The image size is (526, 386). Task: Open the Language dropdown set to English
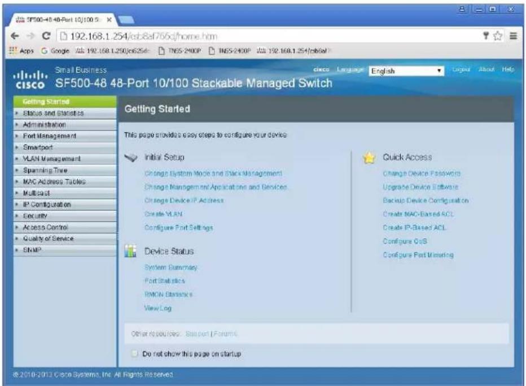(406, 71)
